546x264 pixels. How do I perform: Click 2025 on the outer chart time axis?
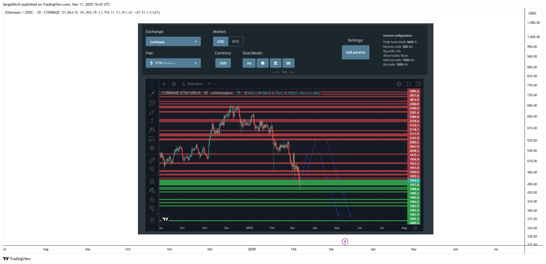[252, 249]
